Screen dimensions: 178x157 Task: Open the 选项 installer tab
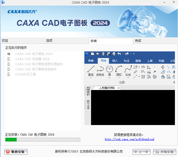pyautogui.click(x=49, y=41)
